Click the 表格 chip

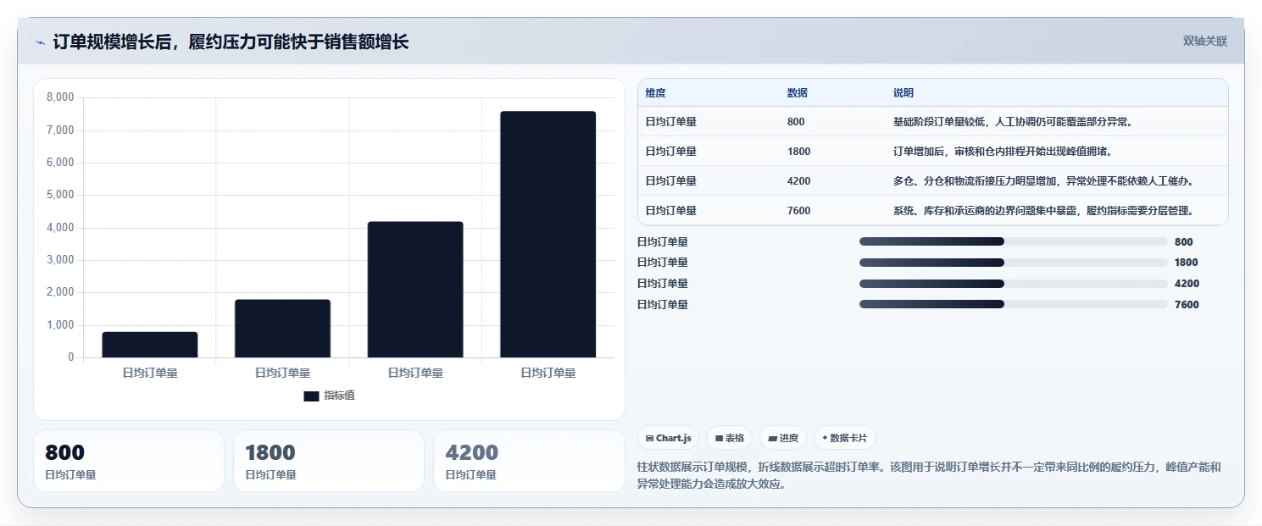click(x=729, y=438)
